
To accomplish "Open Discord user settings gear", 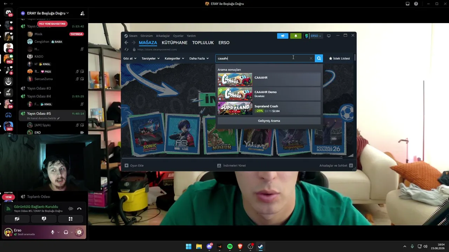I will point(79,232).
